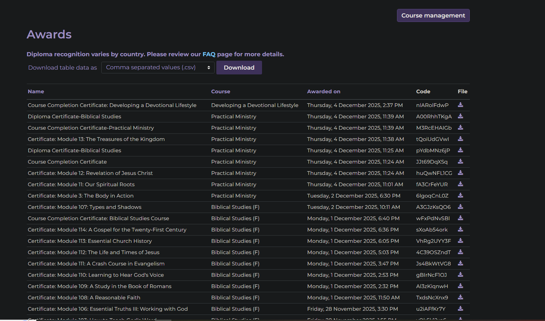The height and width of the screenshot is (321, 545).
Task: Select 'Course Completion Certificate-Practical Ministry' name
Action: [91, 128]
